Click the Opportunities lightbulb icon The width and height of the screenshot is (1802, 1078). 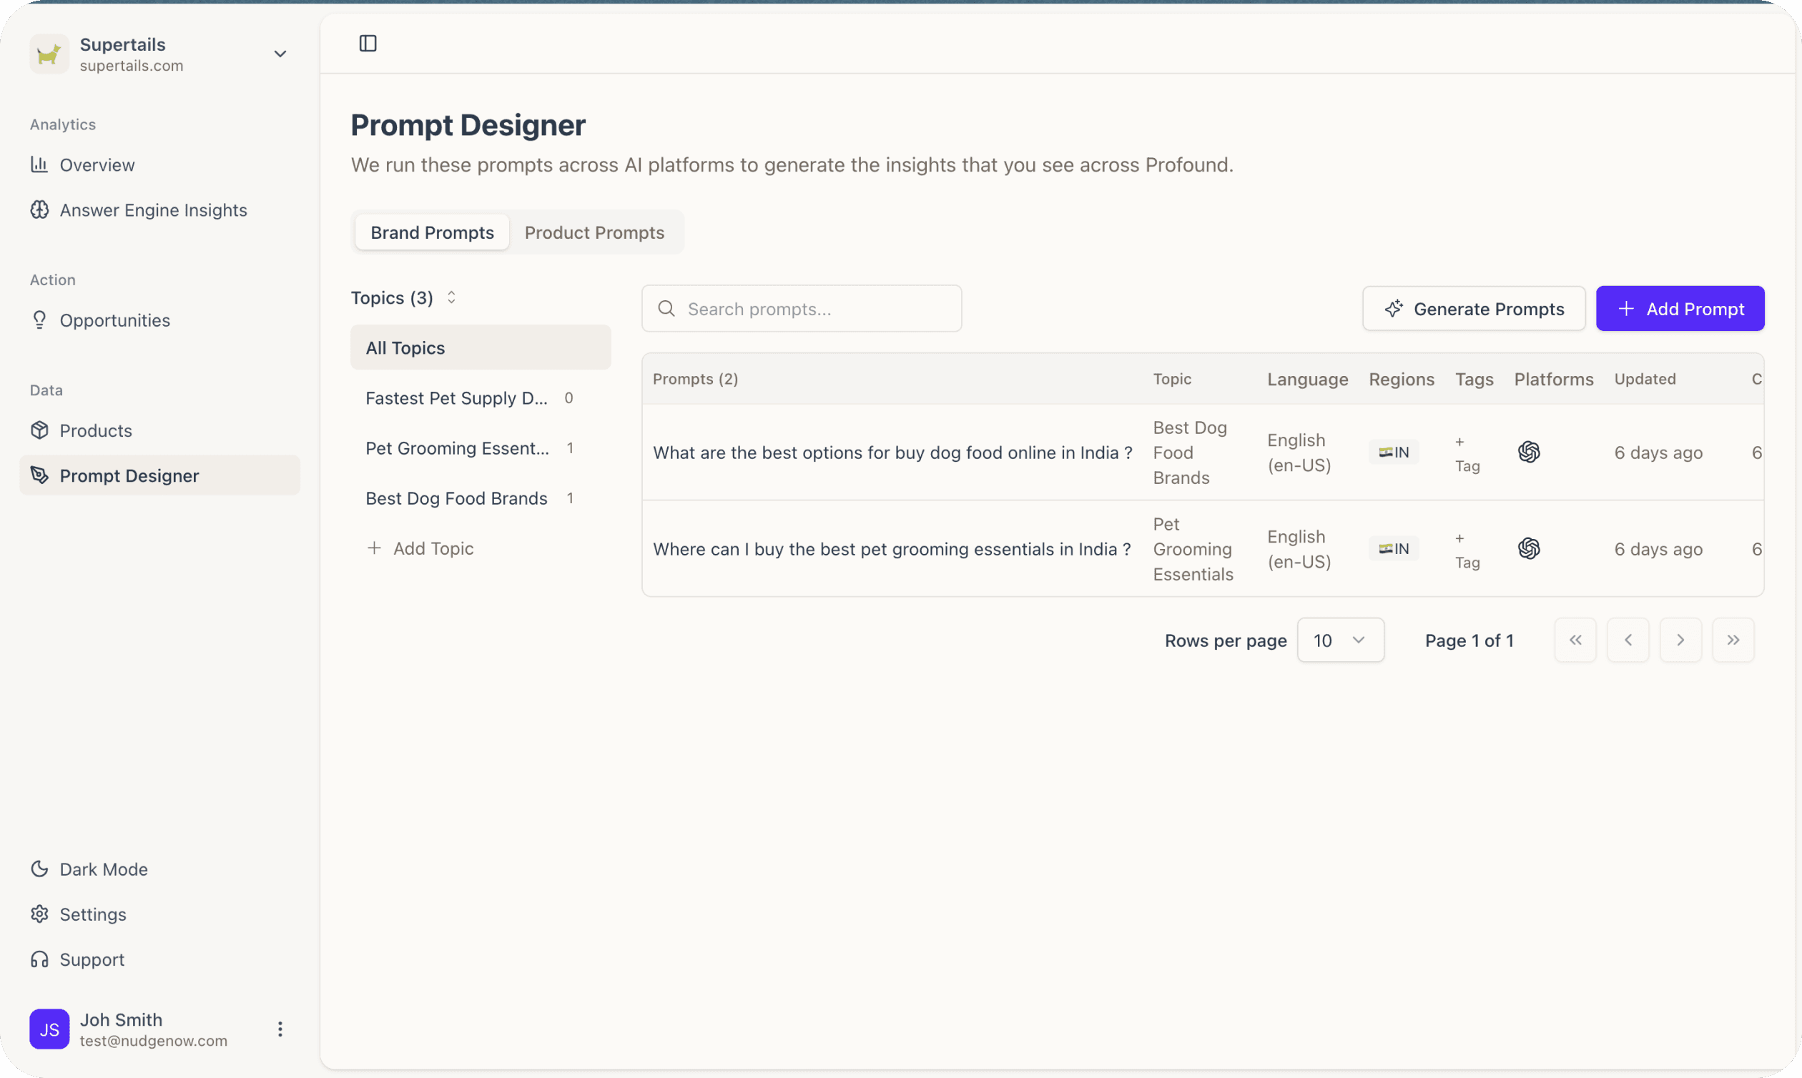(39, 320)
